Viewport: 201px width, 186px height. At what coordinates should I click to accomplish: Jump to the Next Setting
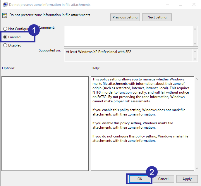tap(157, 17)
